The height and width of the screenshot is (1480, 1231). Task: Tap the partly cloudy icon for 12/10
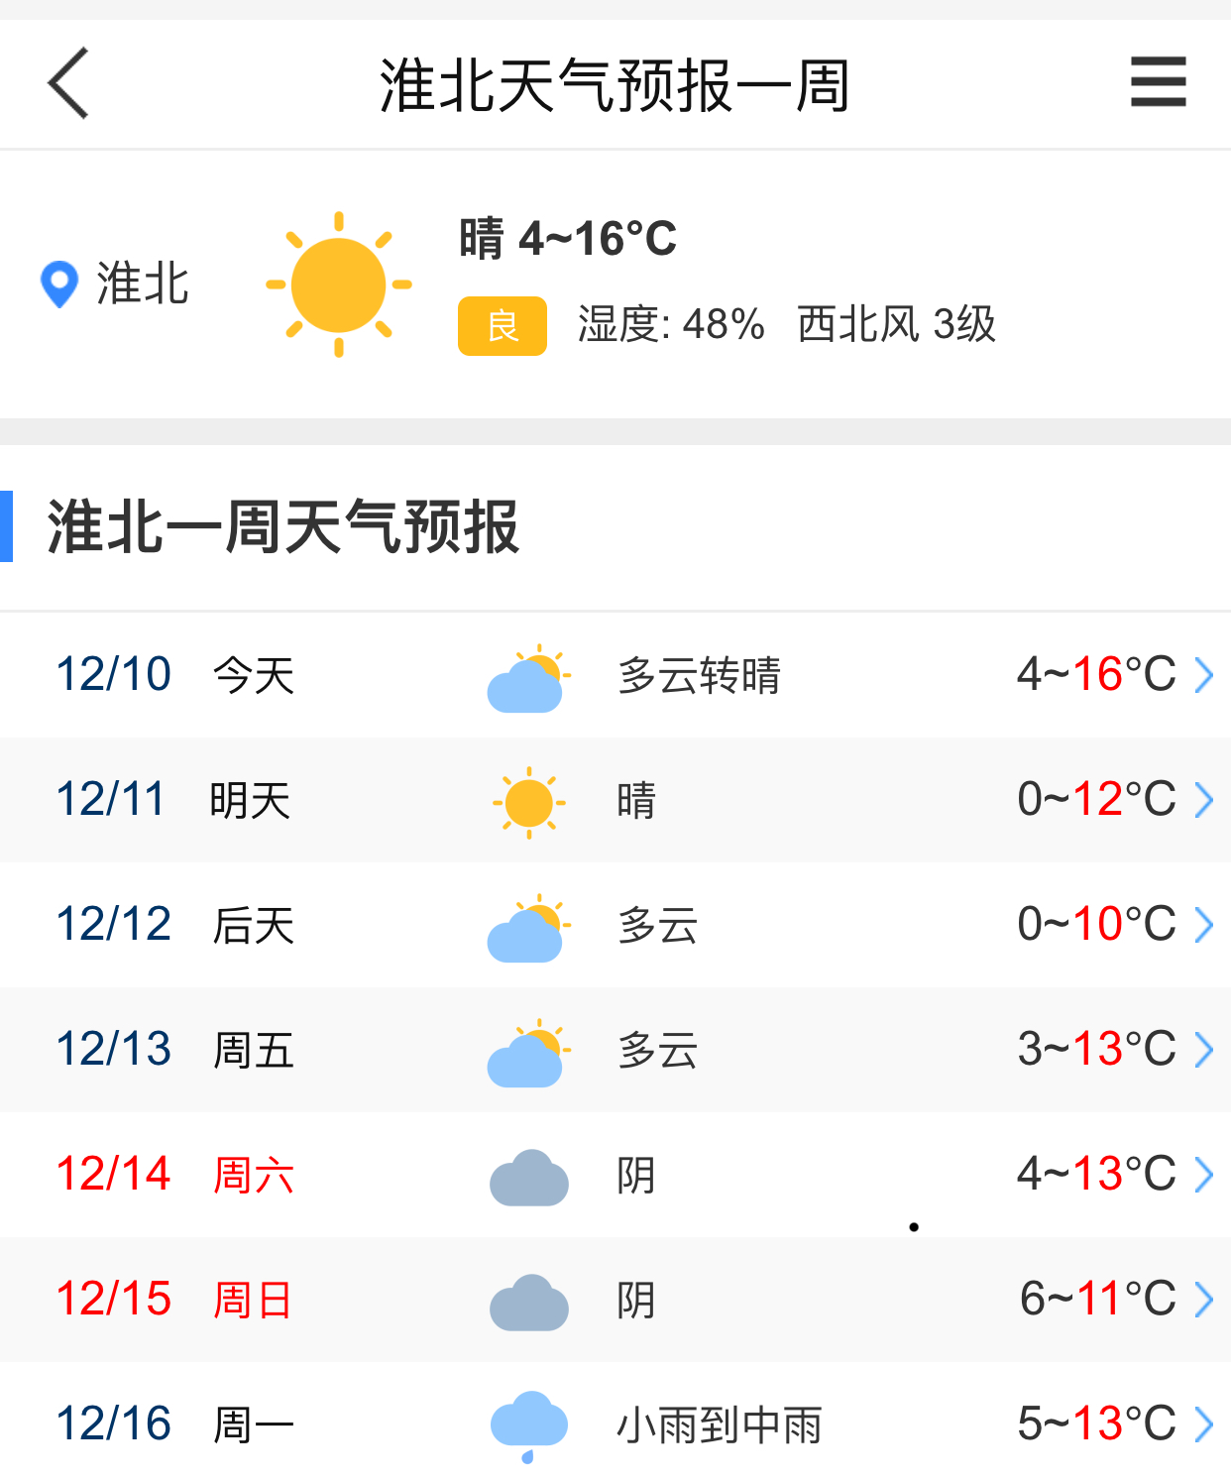coord(528,678)
